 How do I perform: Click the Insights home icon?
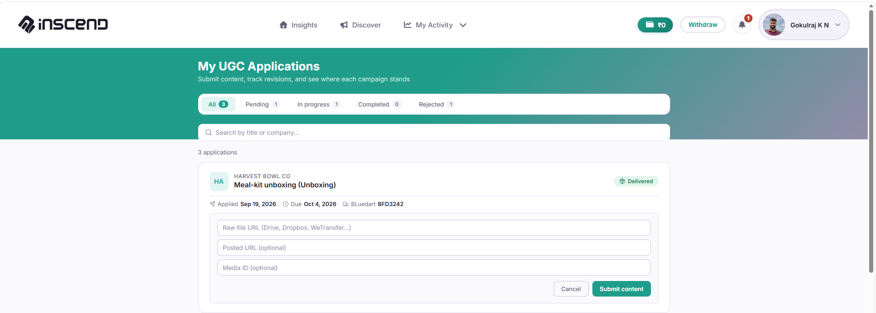(284, 25)
